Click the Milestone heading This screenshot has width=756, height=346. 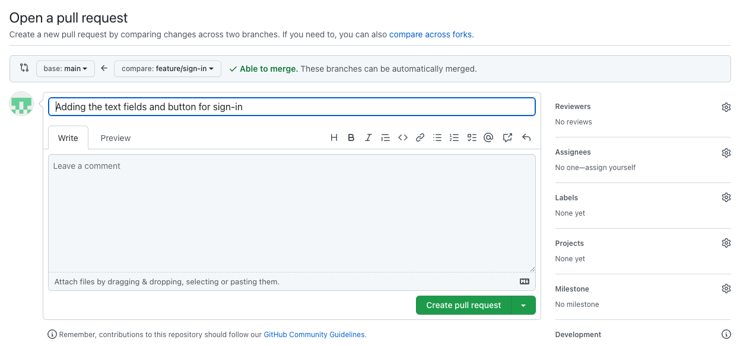[x=572, y=289]
